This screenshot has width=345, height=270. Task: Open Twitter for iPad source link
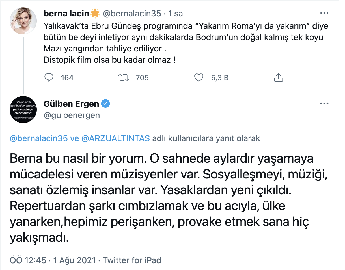point(132,260)
